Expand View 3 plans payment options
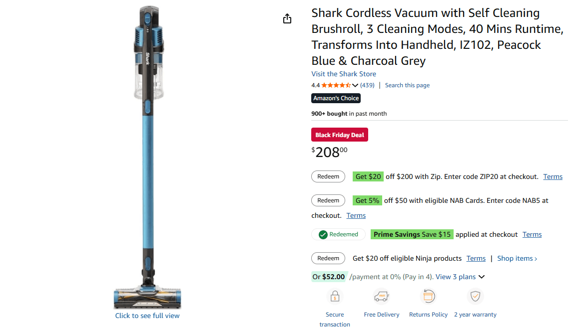This screenshot has width=570, height=328. point(460,277)
